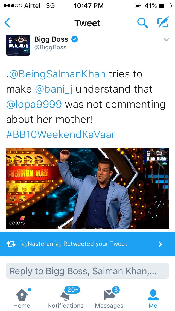The width and height of the screenshot is (175, 311).
Task: Tap the Reply to Bigg Boss field
Action: 87,271
